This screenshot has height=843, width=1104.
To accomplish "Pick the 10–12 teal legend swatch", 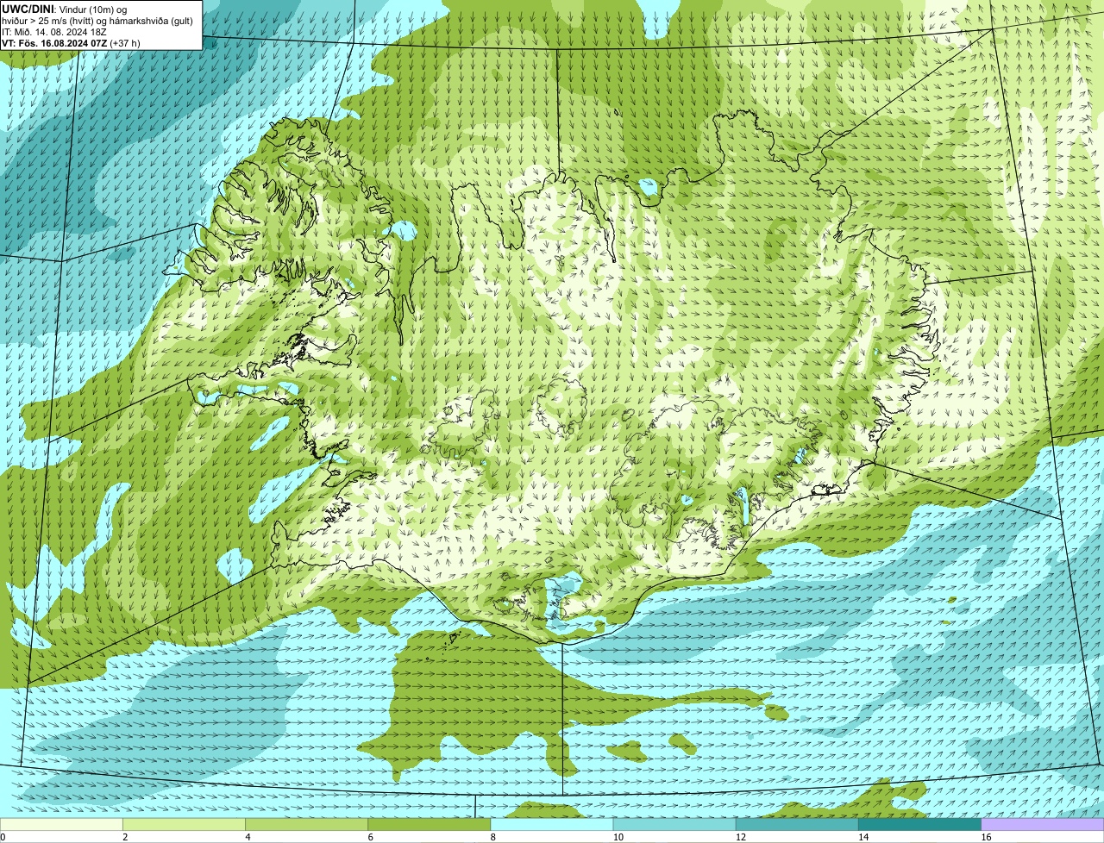I will (674, 825).
